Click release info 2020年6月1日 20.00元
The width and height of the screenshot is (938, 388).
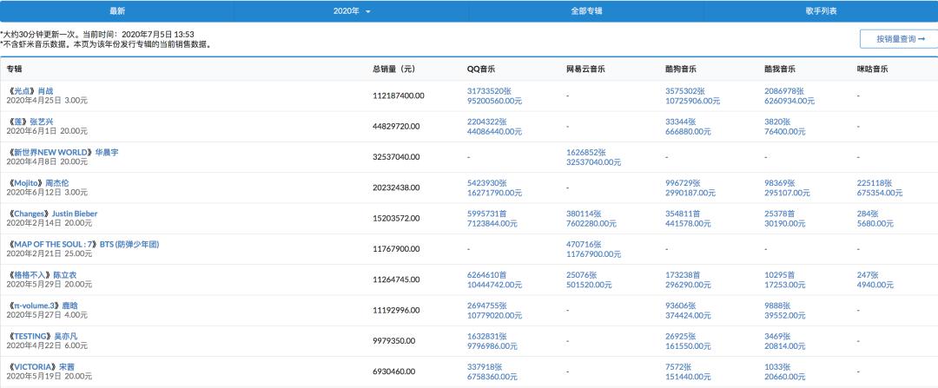(x=47, y=131)
